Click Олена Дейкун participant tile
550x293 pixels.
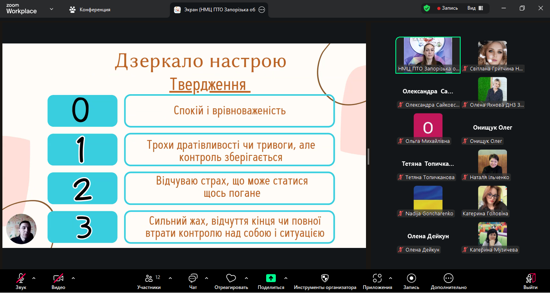(x=428, y=236)
